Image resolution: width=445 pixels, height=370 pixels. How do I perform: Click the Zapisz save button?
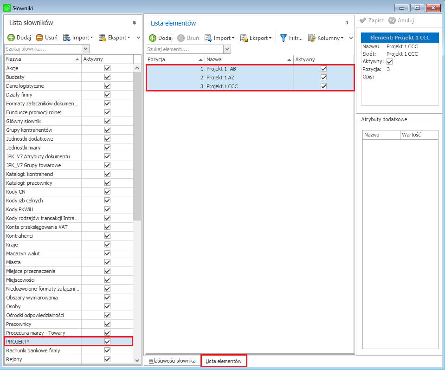tap(372, 20)
